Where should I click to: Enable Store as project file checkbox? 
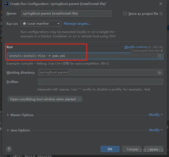(x=125, y=13)
